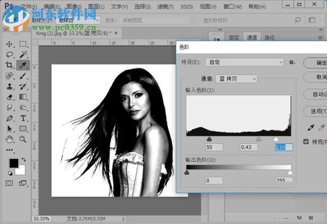Screen dimensions: 327x224
Task: Switch to the 路径 panel tab
Action: pyautogui.click(x=269, y=38)
